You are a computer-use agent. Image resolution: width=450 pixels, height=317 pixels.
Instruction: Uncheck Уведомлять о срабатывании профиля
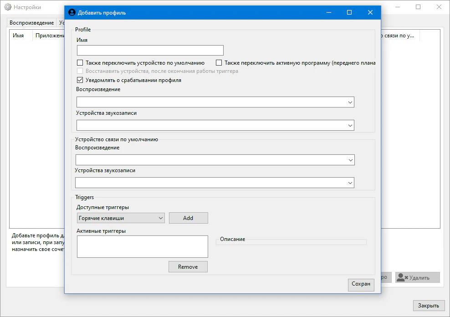tap(80, 80)
